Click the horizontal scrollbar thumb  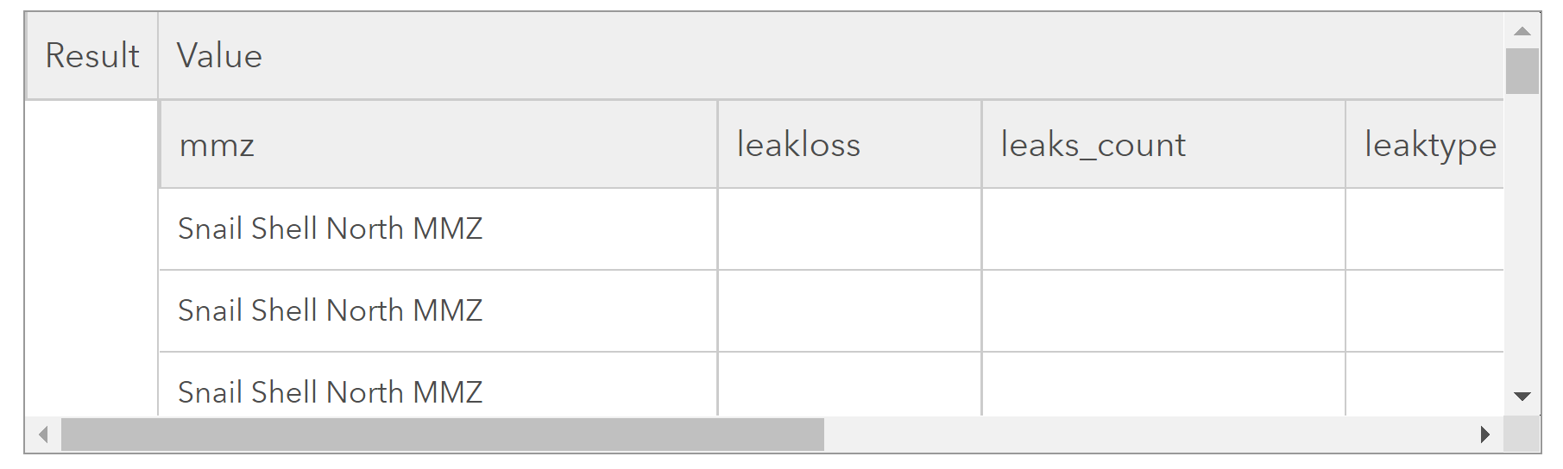[442, 435]
